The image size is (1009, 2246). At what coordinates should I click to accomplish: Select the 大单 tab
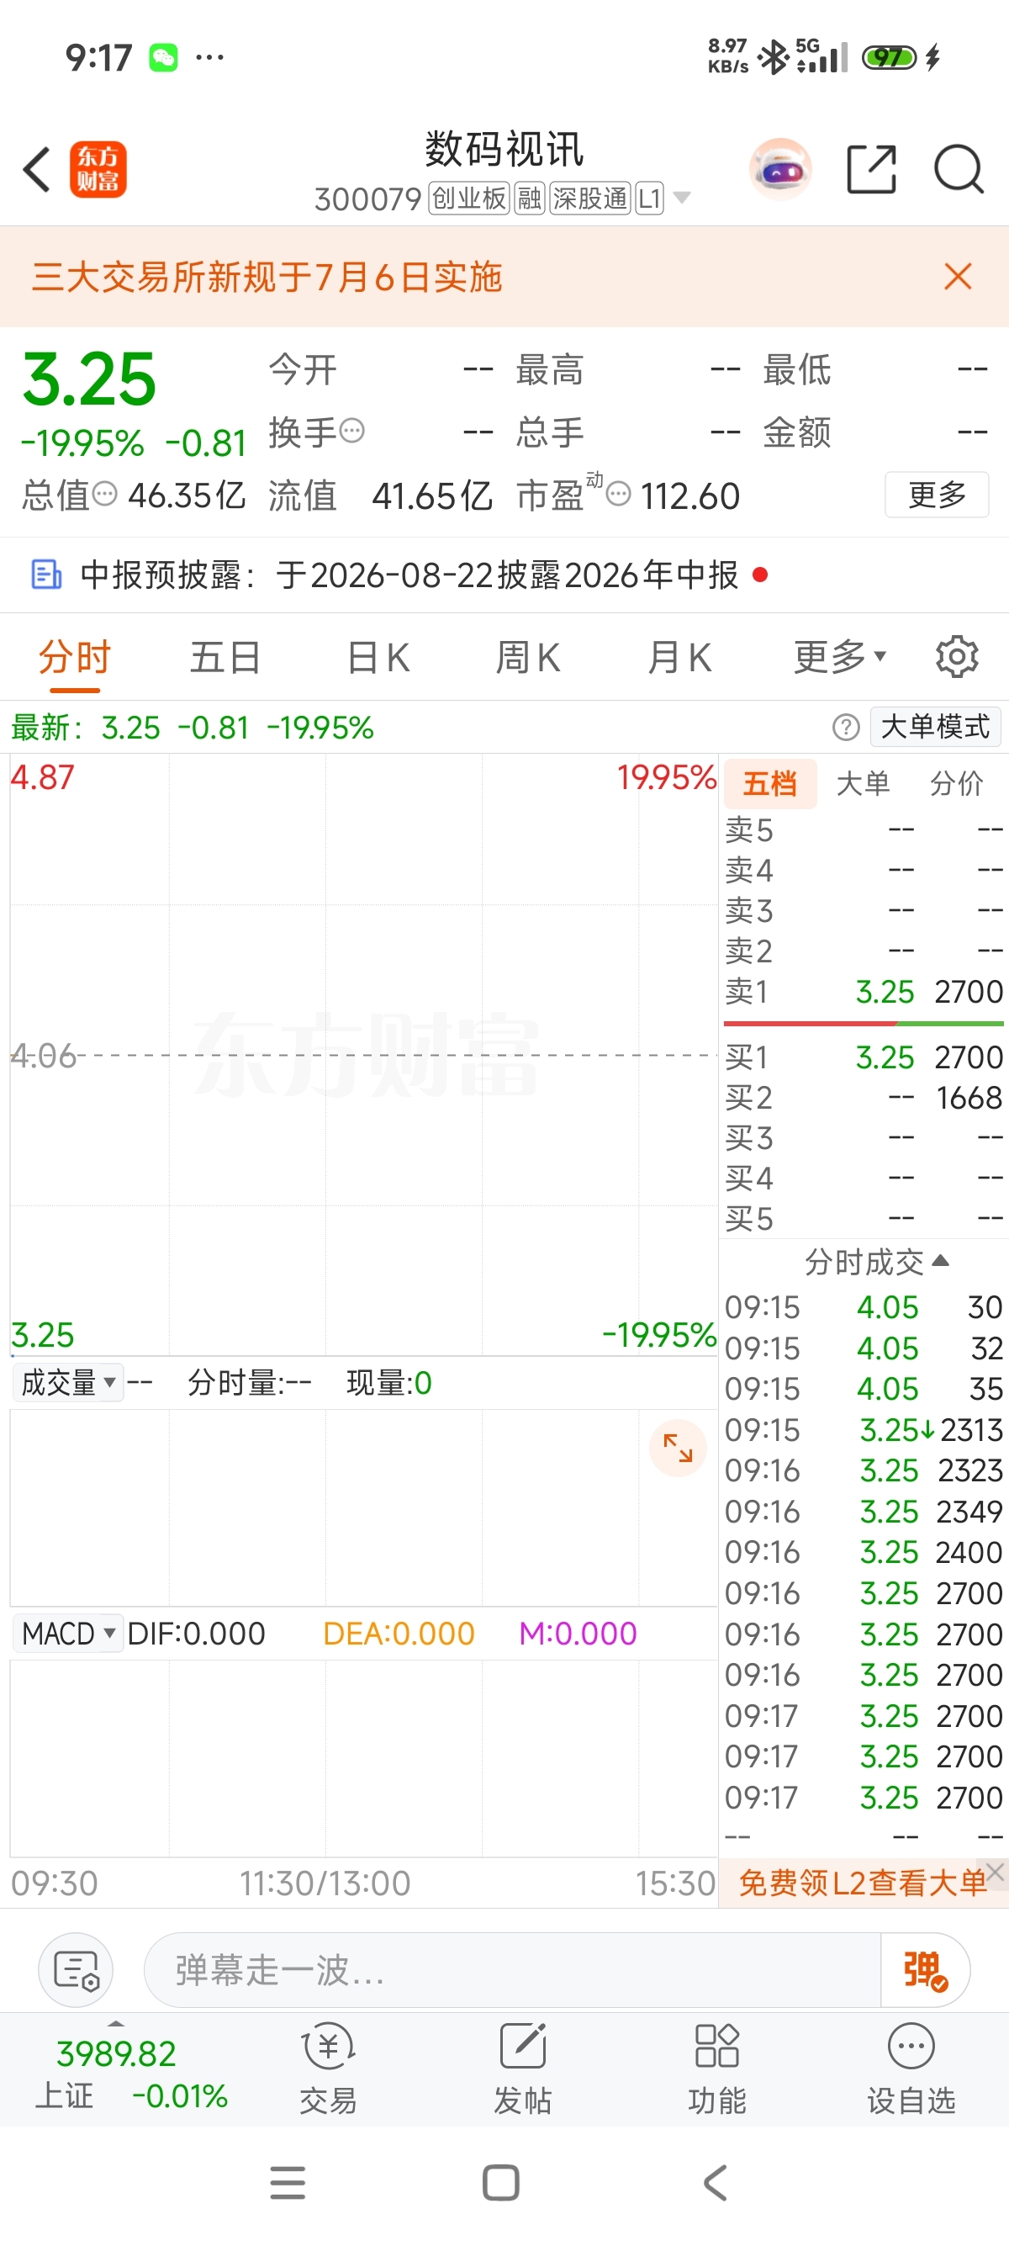coord(863,783)
